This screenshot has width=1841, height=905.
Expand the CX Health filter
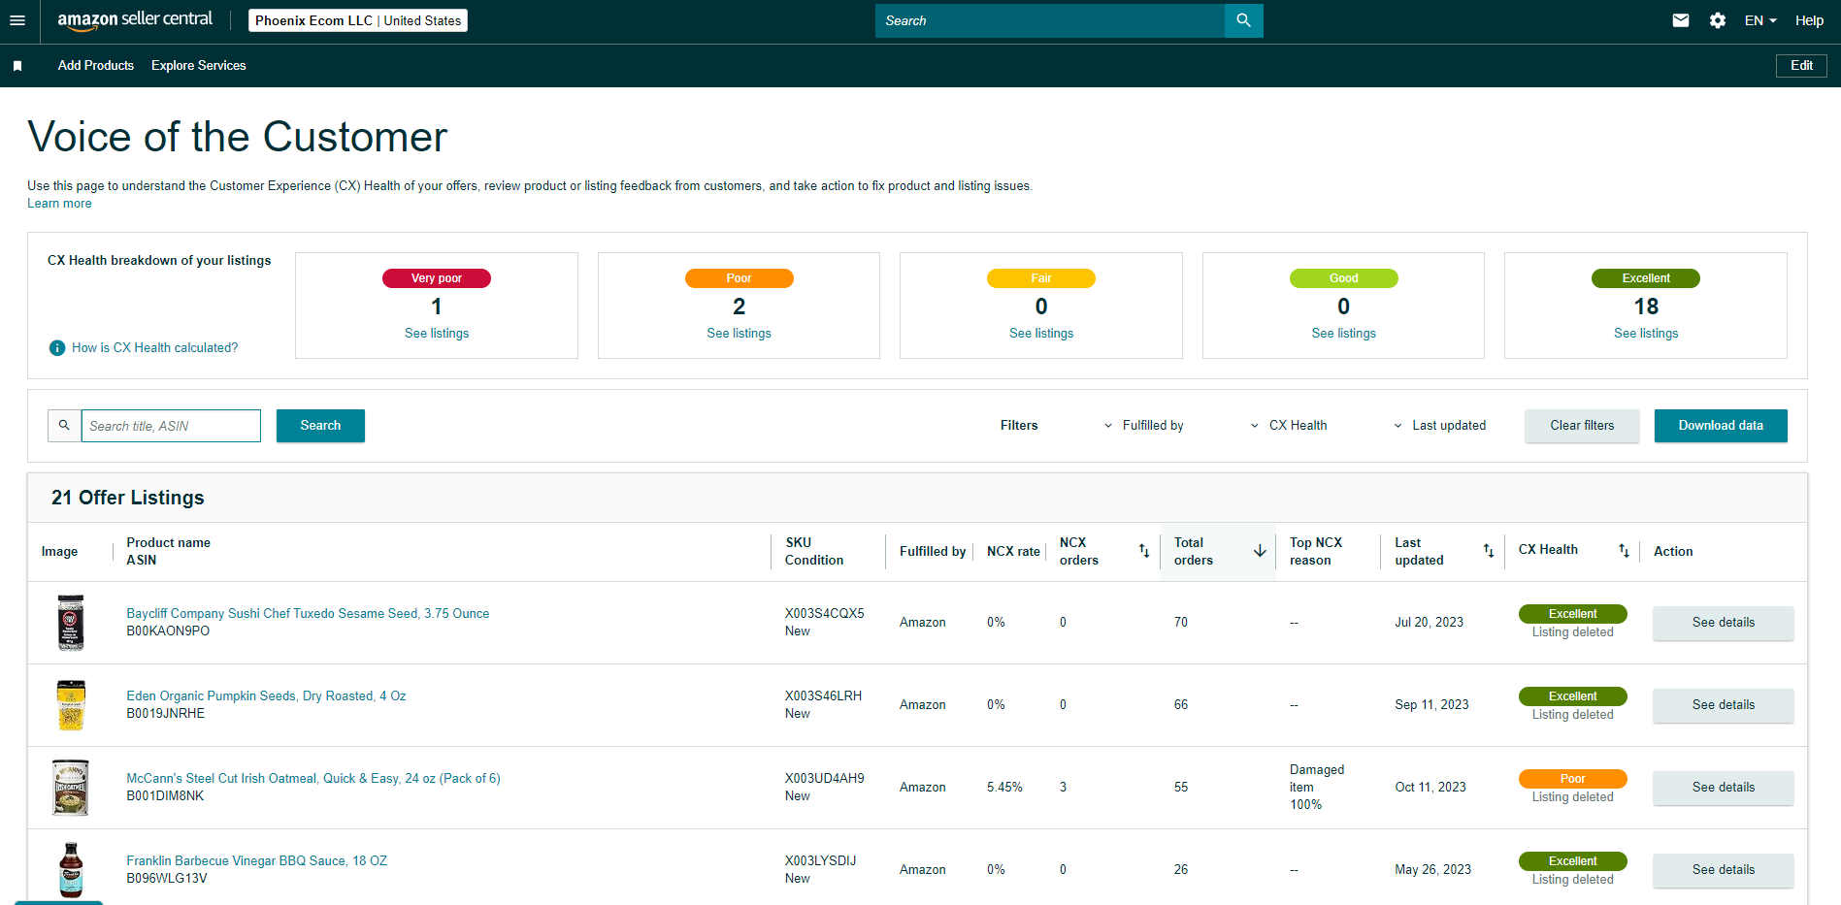coord(1289,426)
